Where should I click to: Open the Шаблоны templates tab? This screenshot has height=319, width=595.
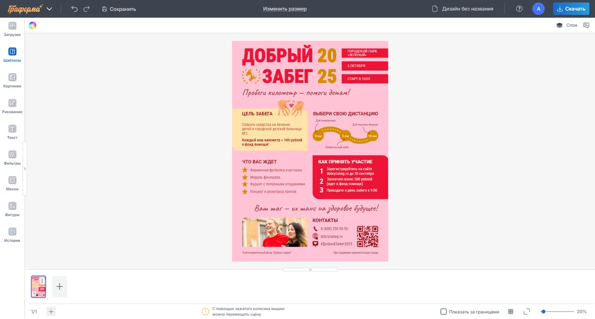(12, 55)
